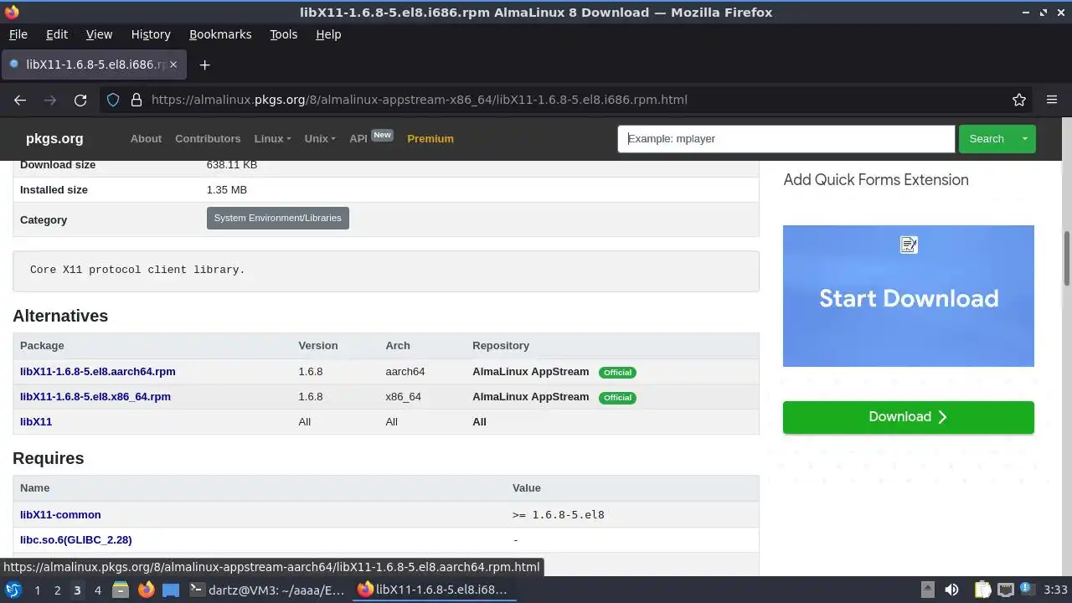
Task: Switch to the dartz@VM3 terminal taskbar window
Action: coord(267,590)
